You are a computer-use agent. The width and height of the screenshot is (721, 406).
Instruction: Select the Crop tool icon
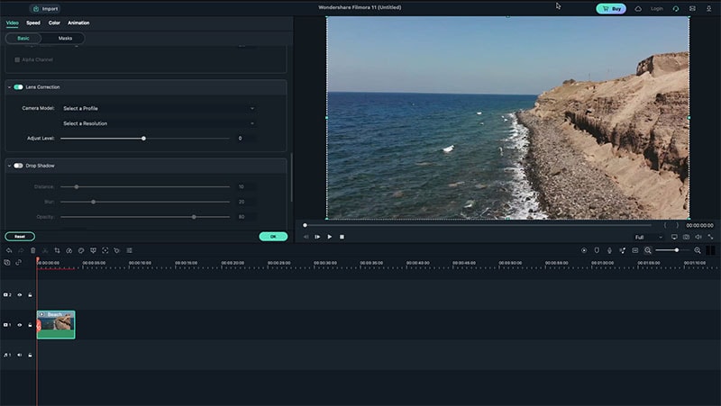pos(57,250)
